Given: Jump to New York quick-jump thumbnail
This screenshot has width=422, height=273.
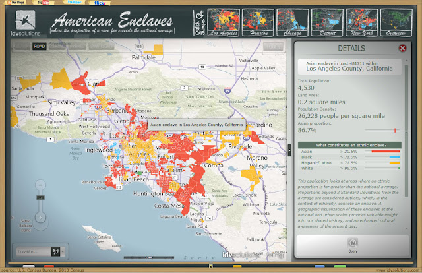Looking at the screenshot, I should coord(362,22).
